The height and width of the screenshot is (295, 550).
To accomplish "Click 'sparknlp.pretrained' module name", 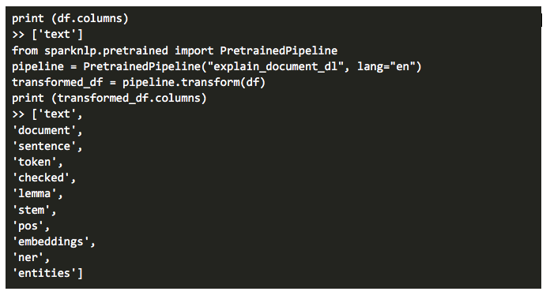I will [106, 50].
